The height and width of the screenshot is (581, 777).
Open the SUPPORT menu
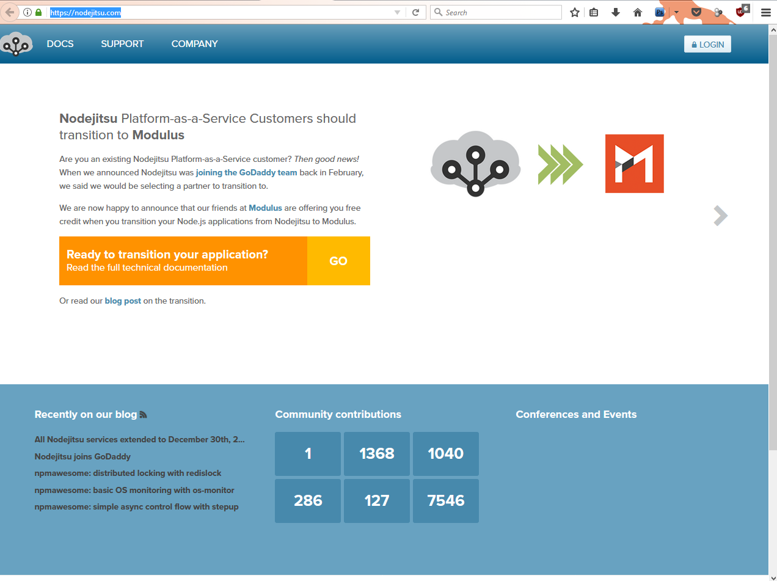[x=122, y=44]
